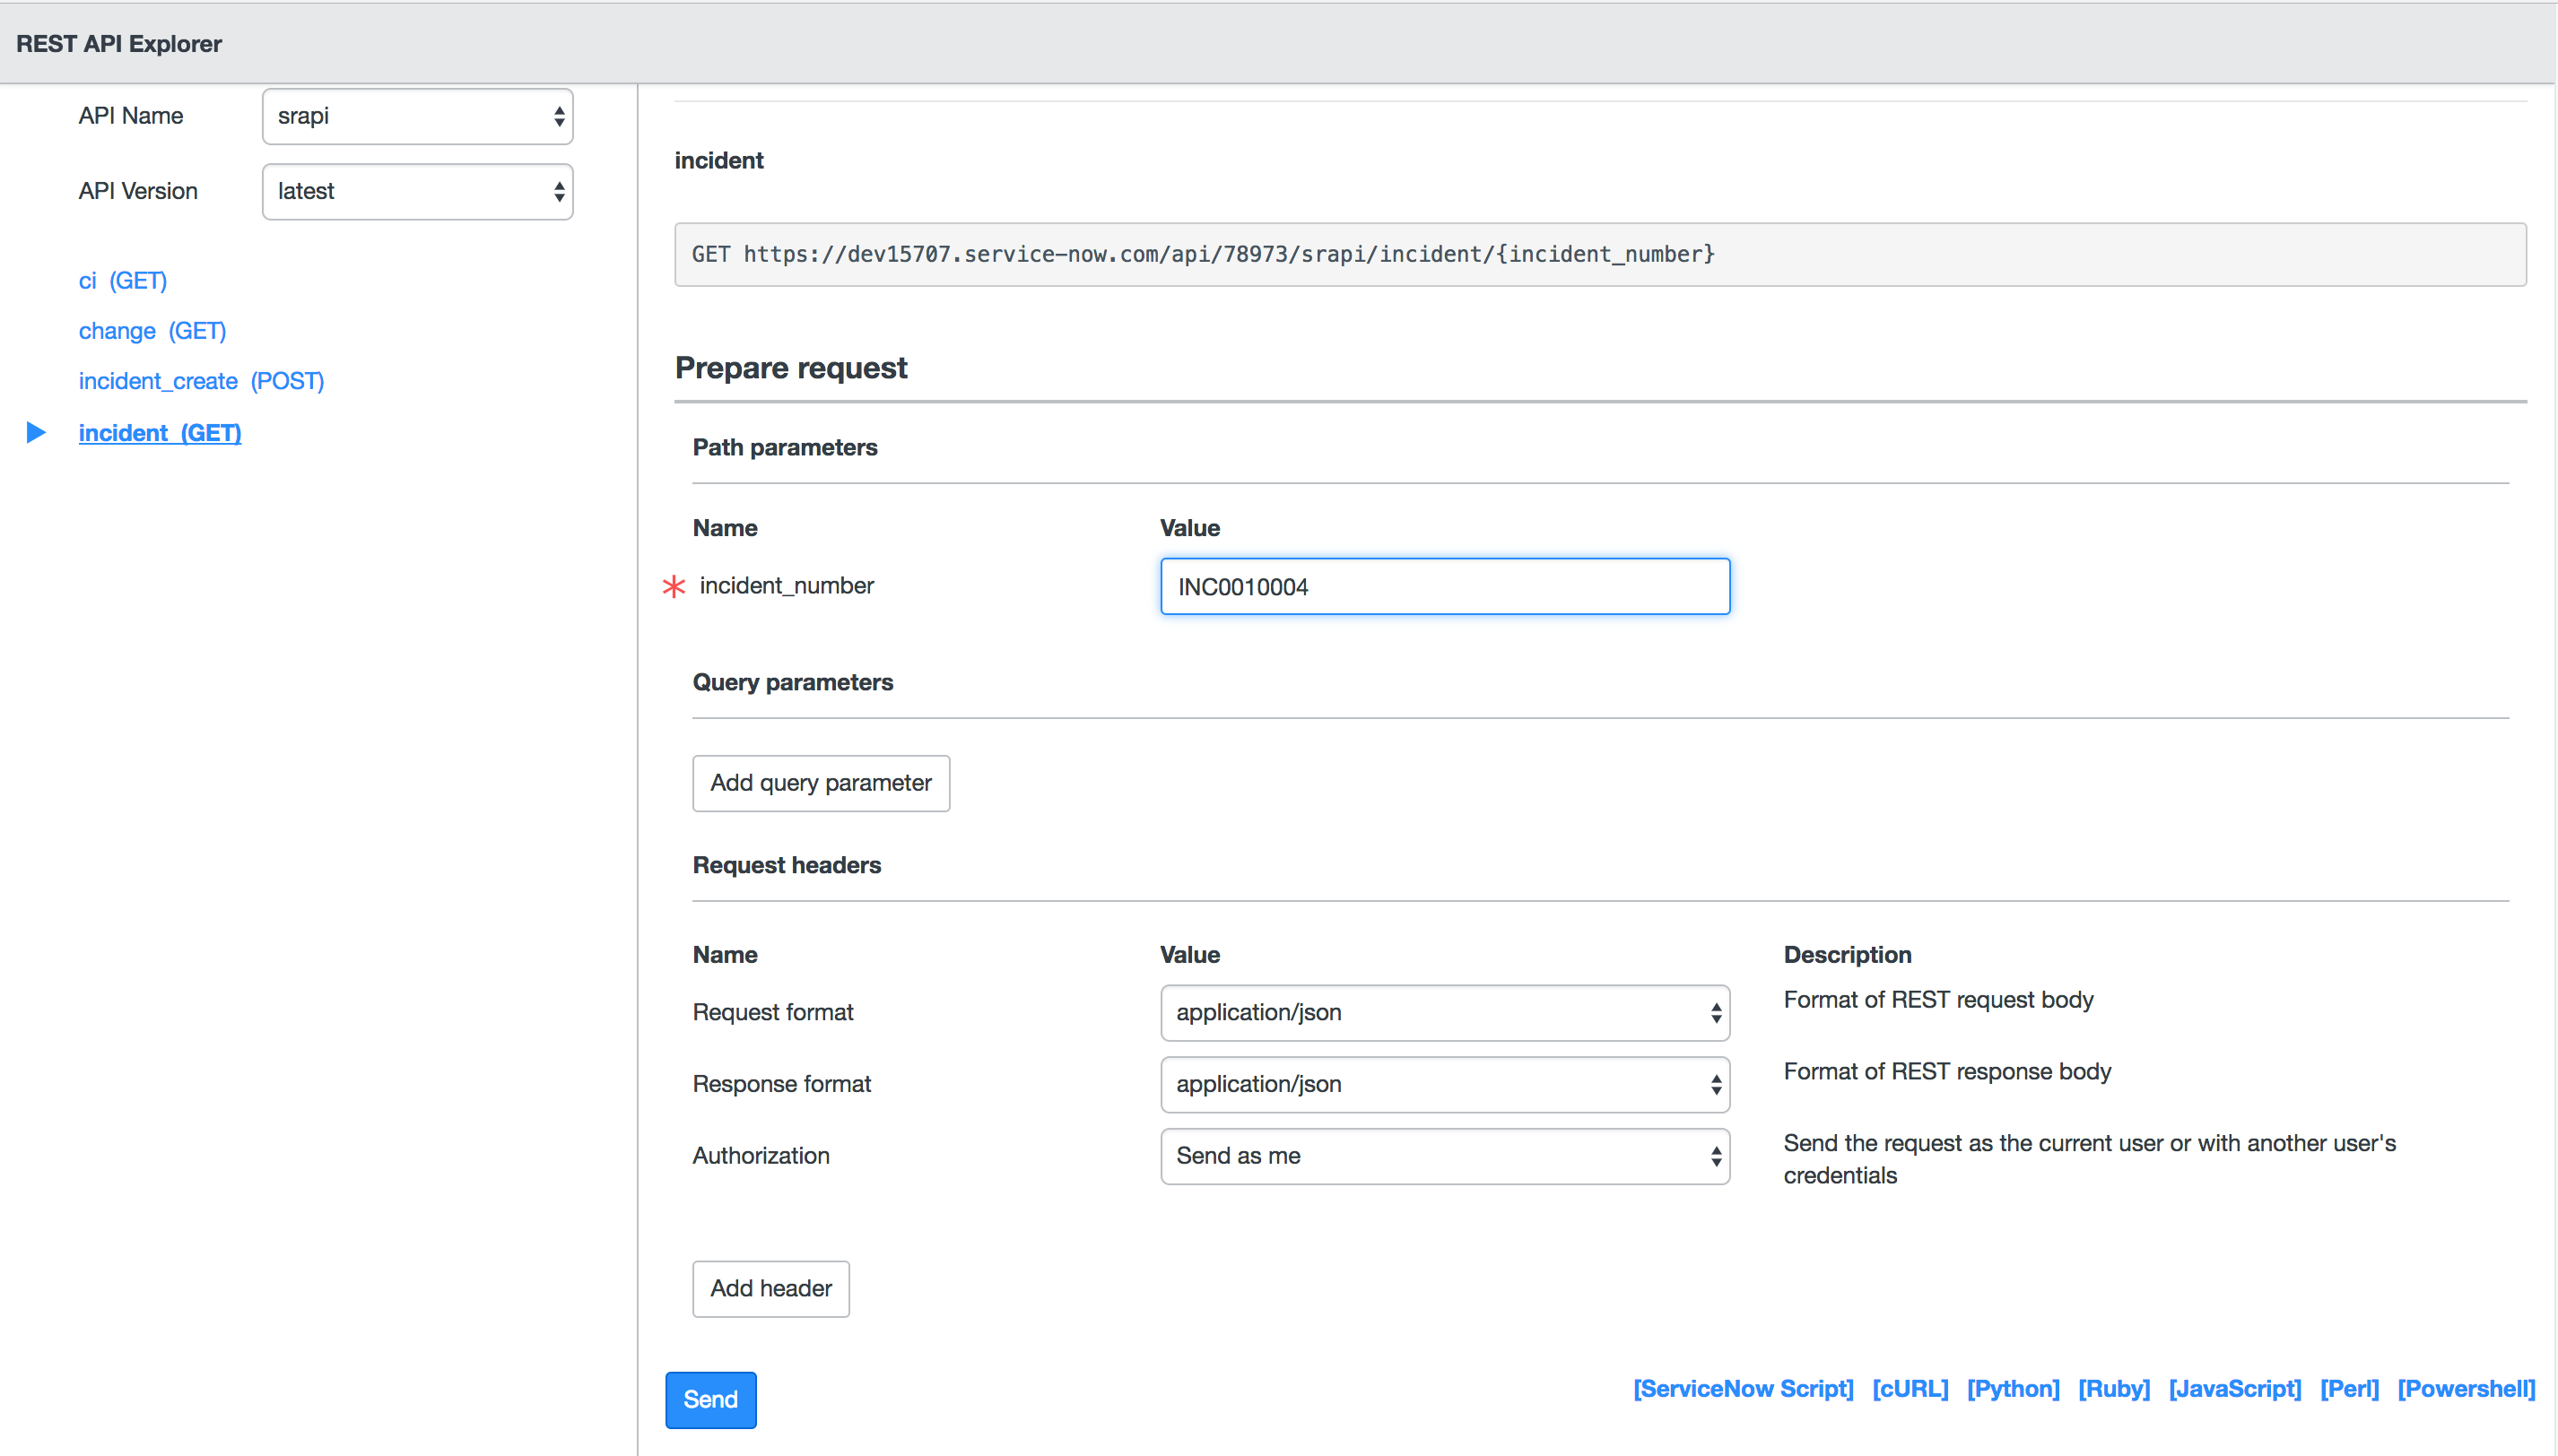Select the ci (GET) resource
Viewport: 2558px width, 1456px height.
[x=122, y=281]
